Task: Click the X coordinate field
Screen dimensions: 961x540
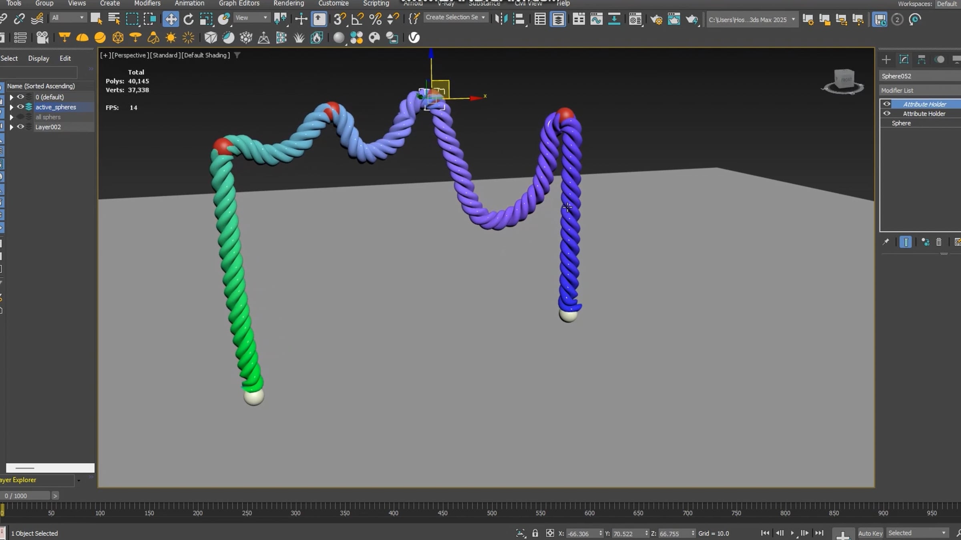Action: pyautogui.click(x=582, y=534)
